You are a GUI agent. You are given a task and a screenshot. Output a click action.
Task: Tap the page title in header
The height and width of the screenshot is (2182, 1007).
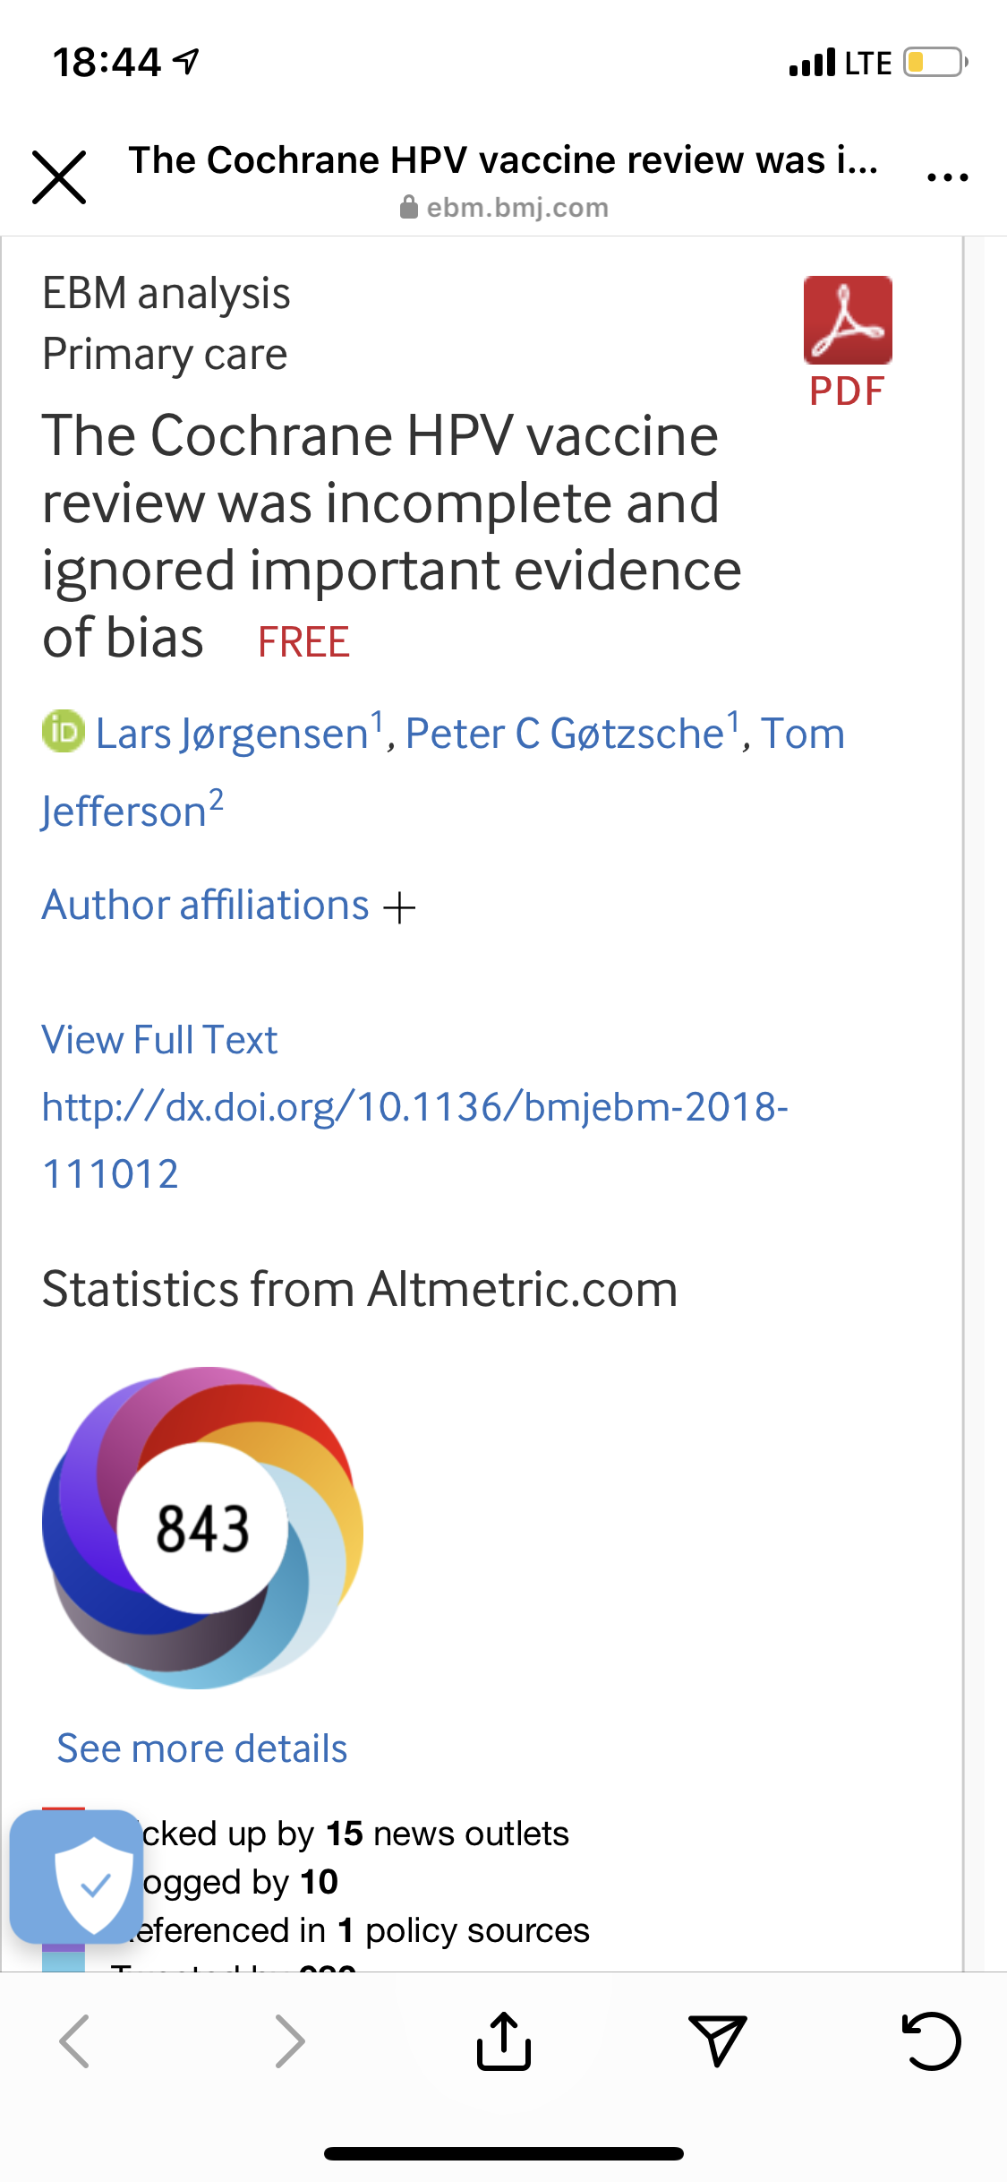[x=503, y=160]
